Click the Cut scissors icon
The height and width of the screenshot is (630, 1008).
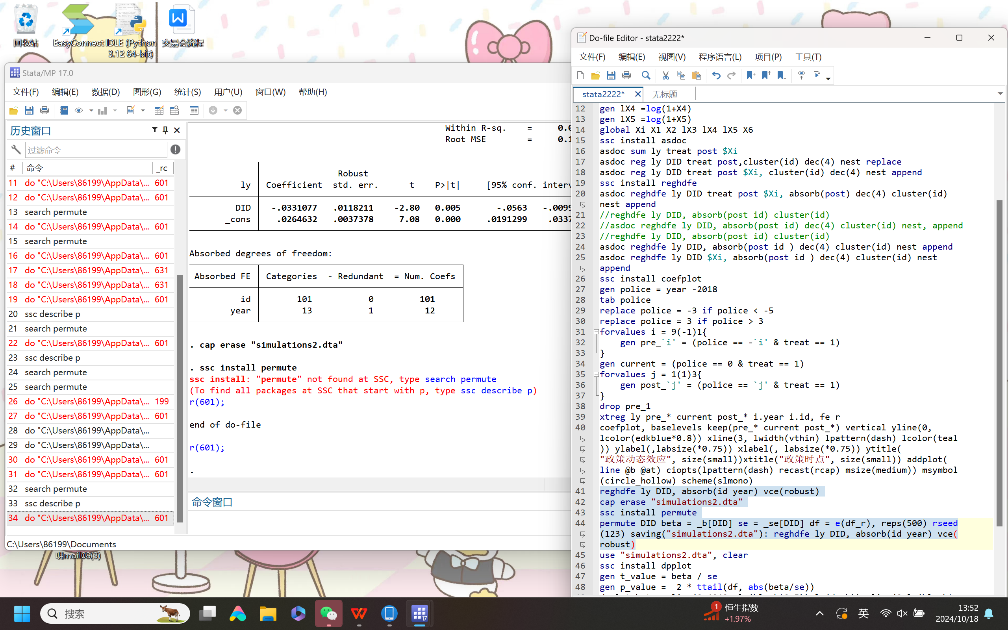[665, 76]
